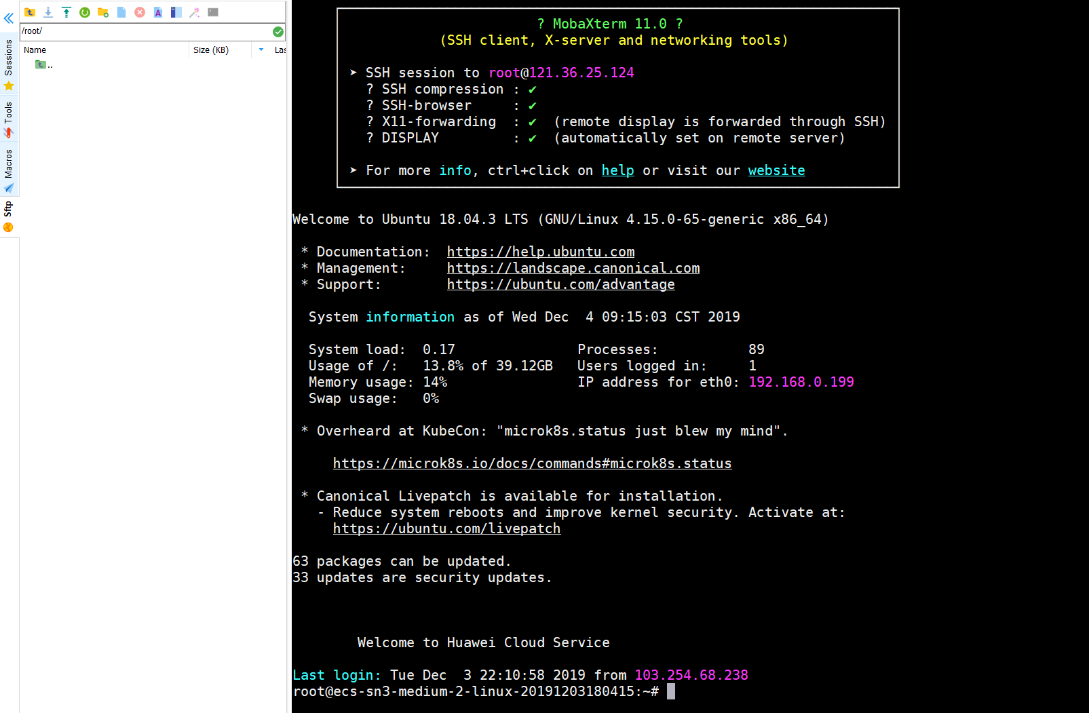1089x713 pixels.
Task: Open the https://ubuntu.com/advantage link
Action: (561, 284)
